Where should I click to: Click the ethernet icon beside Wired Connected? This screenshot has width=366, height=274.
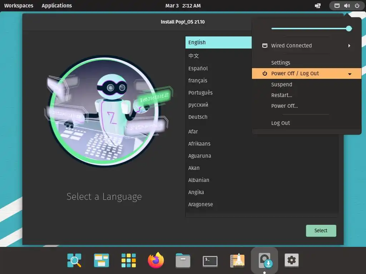[x=265, y=46]
